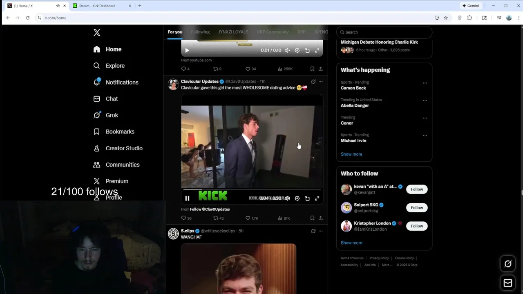Open more menu on S.clips post

click(x=321, y=231)
